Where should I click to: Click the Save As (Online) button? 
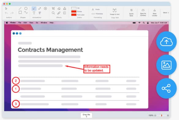pos(143,13)
